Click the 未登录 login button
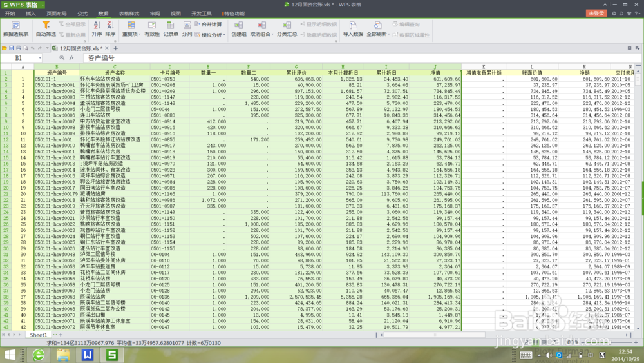This screenshot has height=363, width=644. [596, 13]
